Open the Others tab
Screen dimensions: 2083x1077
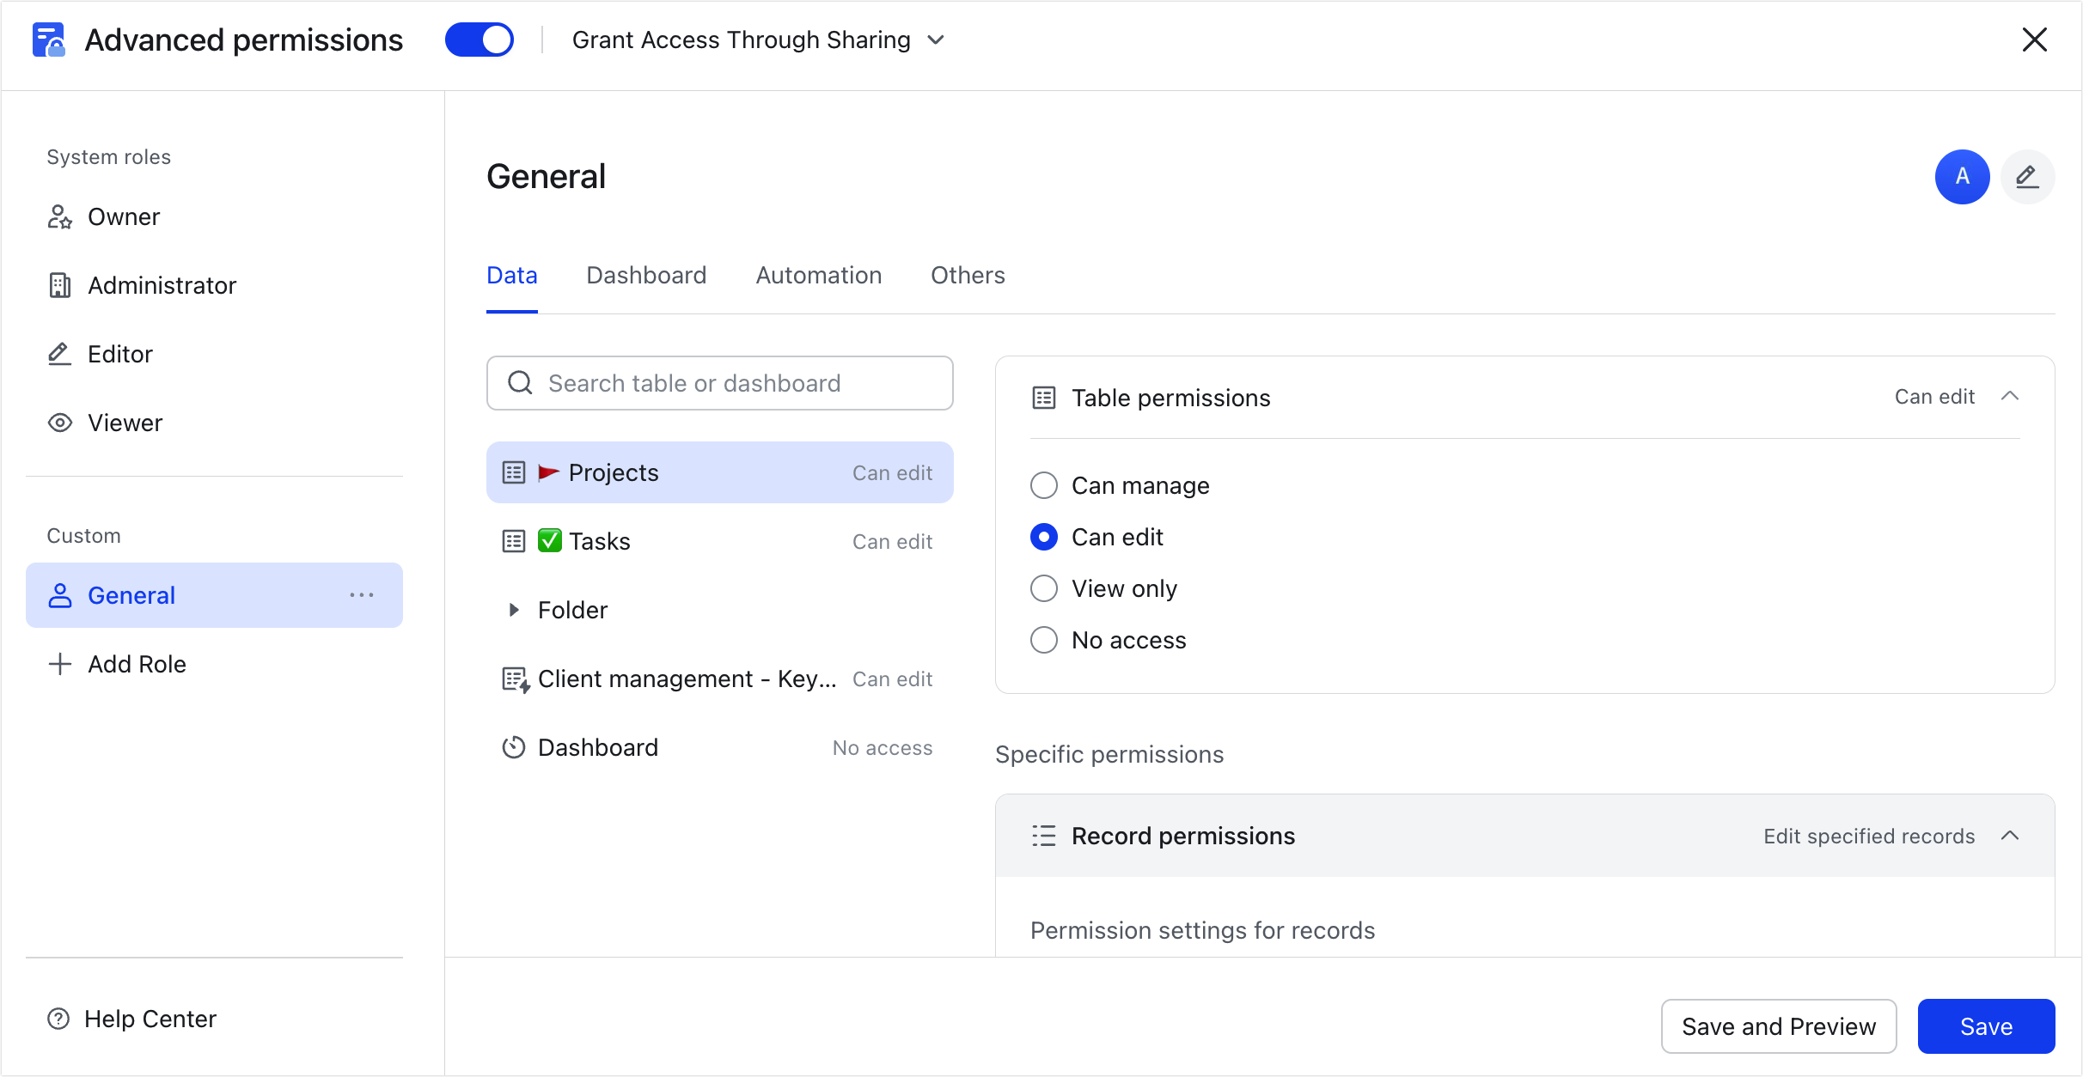pyautogui.click(x=968, y=275)
